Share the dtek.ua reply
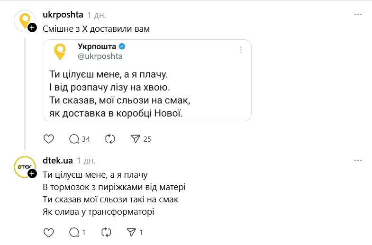This screenshot has width=372, height=245. 132,232
